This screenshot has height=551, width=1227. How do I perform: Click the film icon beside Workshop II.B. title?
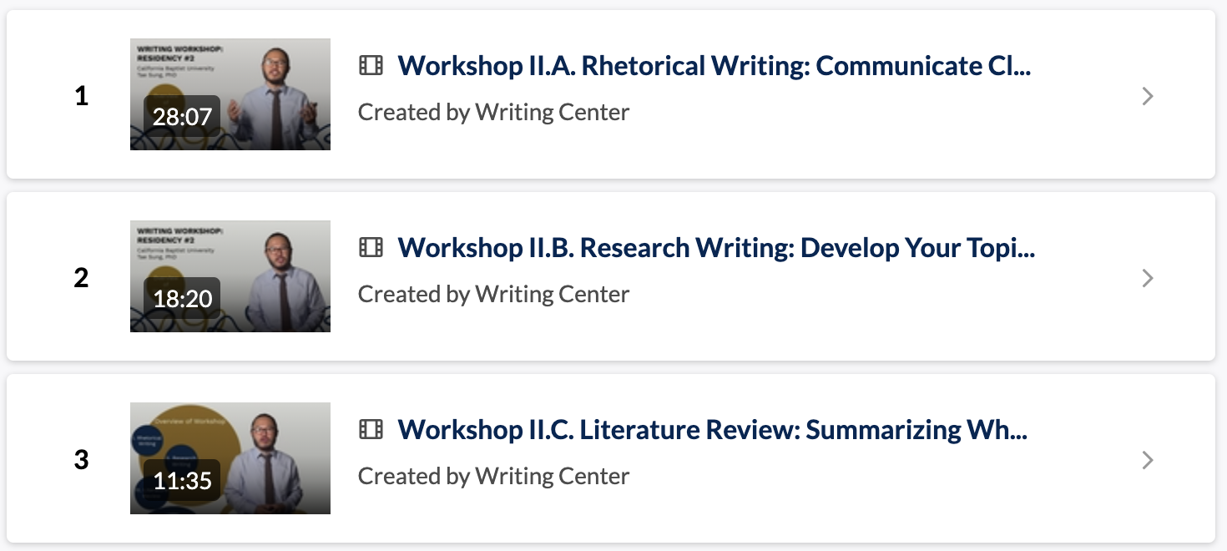[x=371, y=247]
